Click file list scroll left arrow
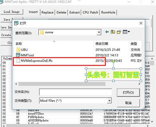Screen dimensions: 156x127 16,84
